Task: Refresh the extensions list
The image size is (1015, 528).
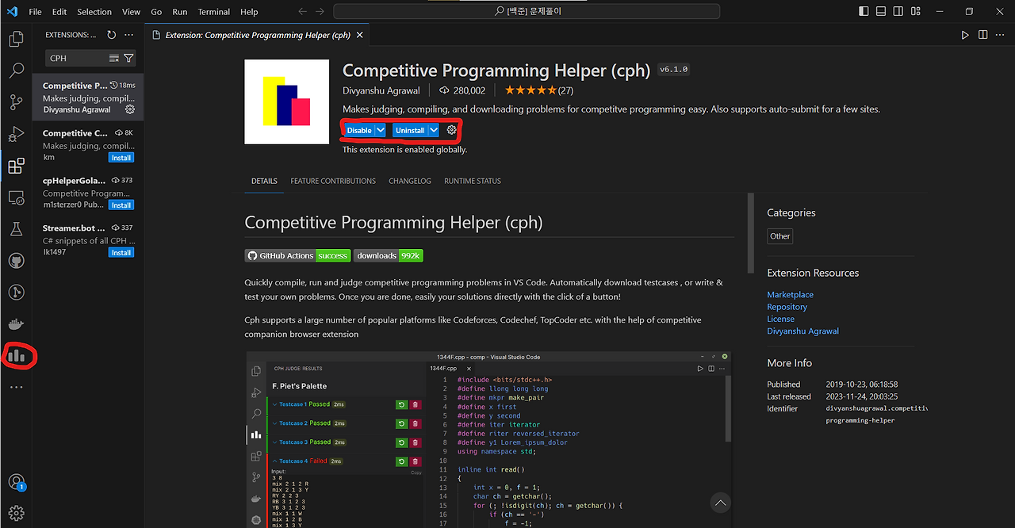Action: (111, 35)
